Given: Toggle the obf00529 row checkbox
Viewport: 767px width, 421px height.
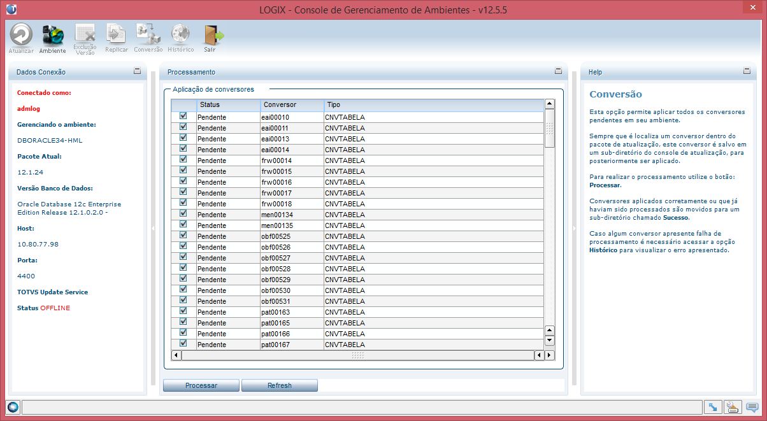Looking at the screenshot, I should coord(183,278).
